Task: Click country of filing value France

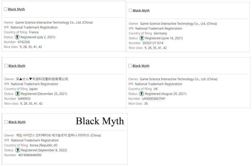Action: (34, 32)
